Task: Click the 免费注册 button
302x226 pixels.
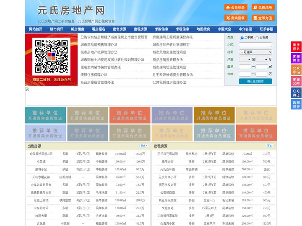Action: [263, 8]
